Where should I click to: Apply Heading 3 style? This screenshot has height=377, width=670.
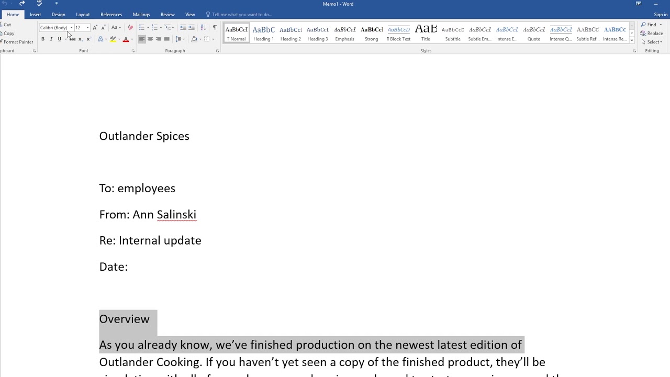[x=318, y=33]
